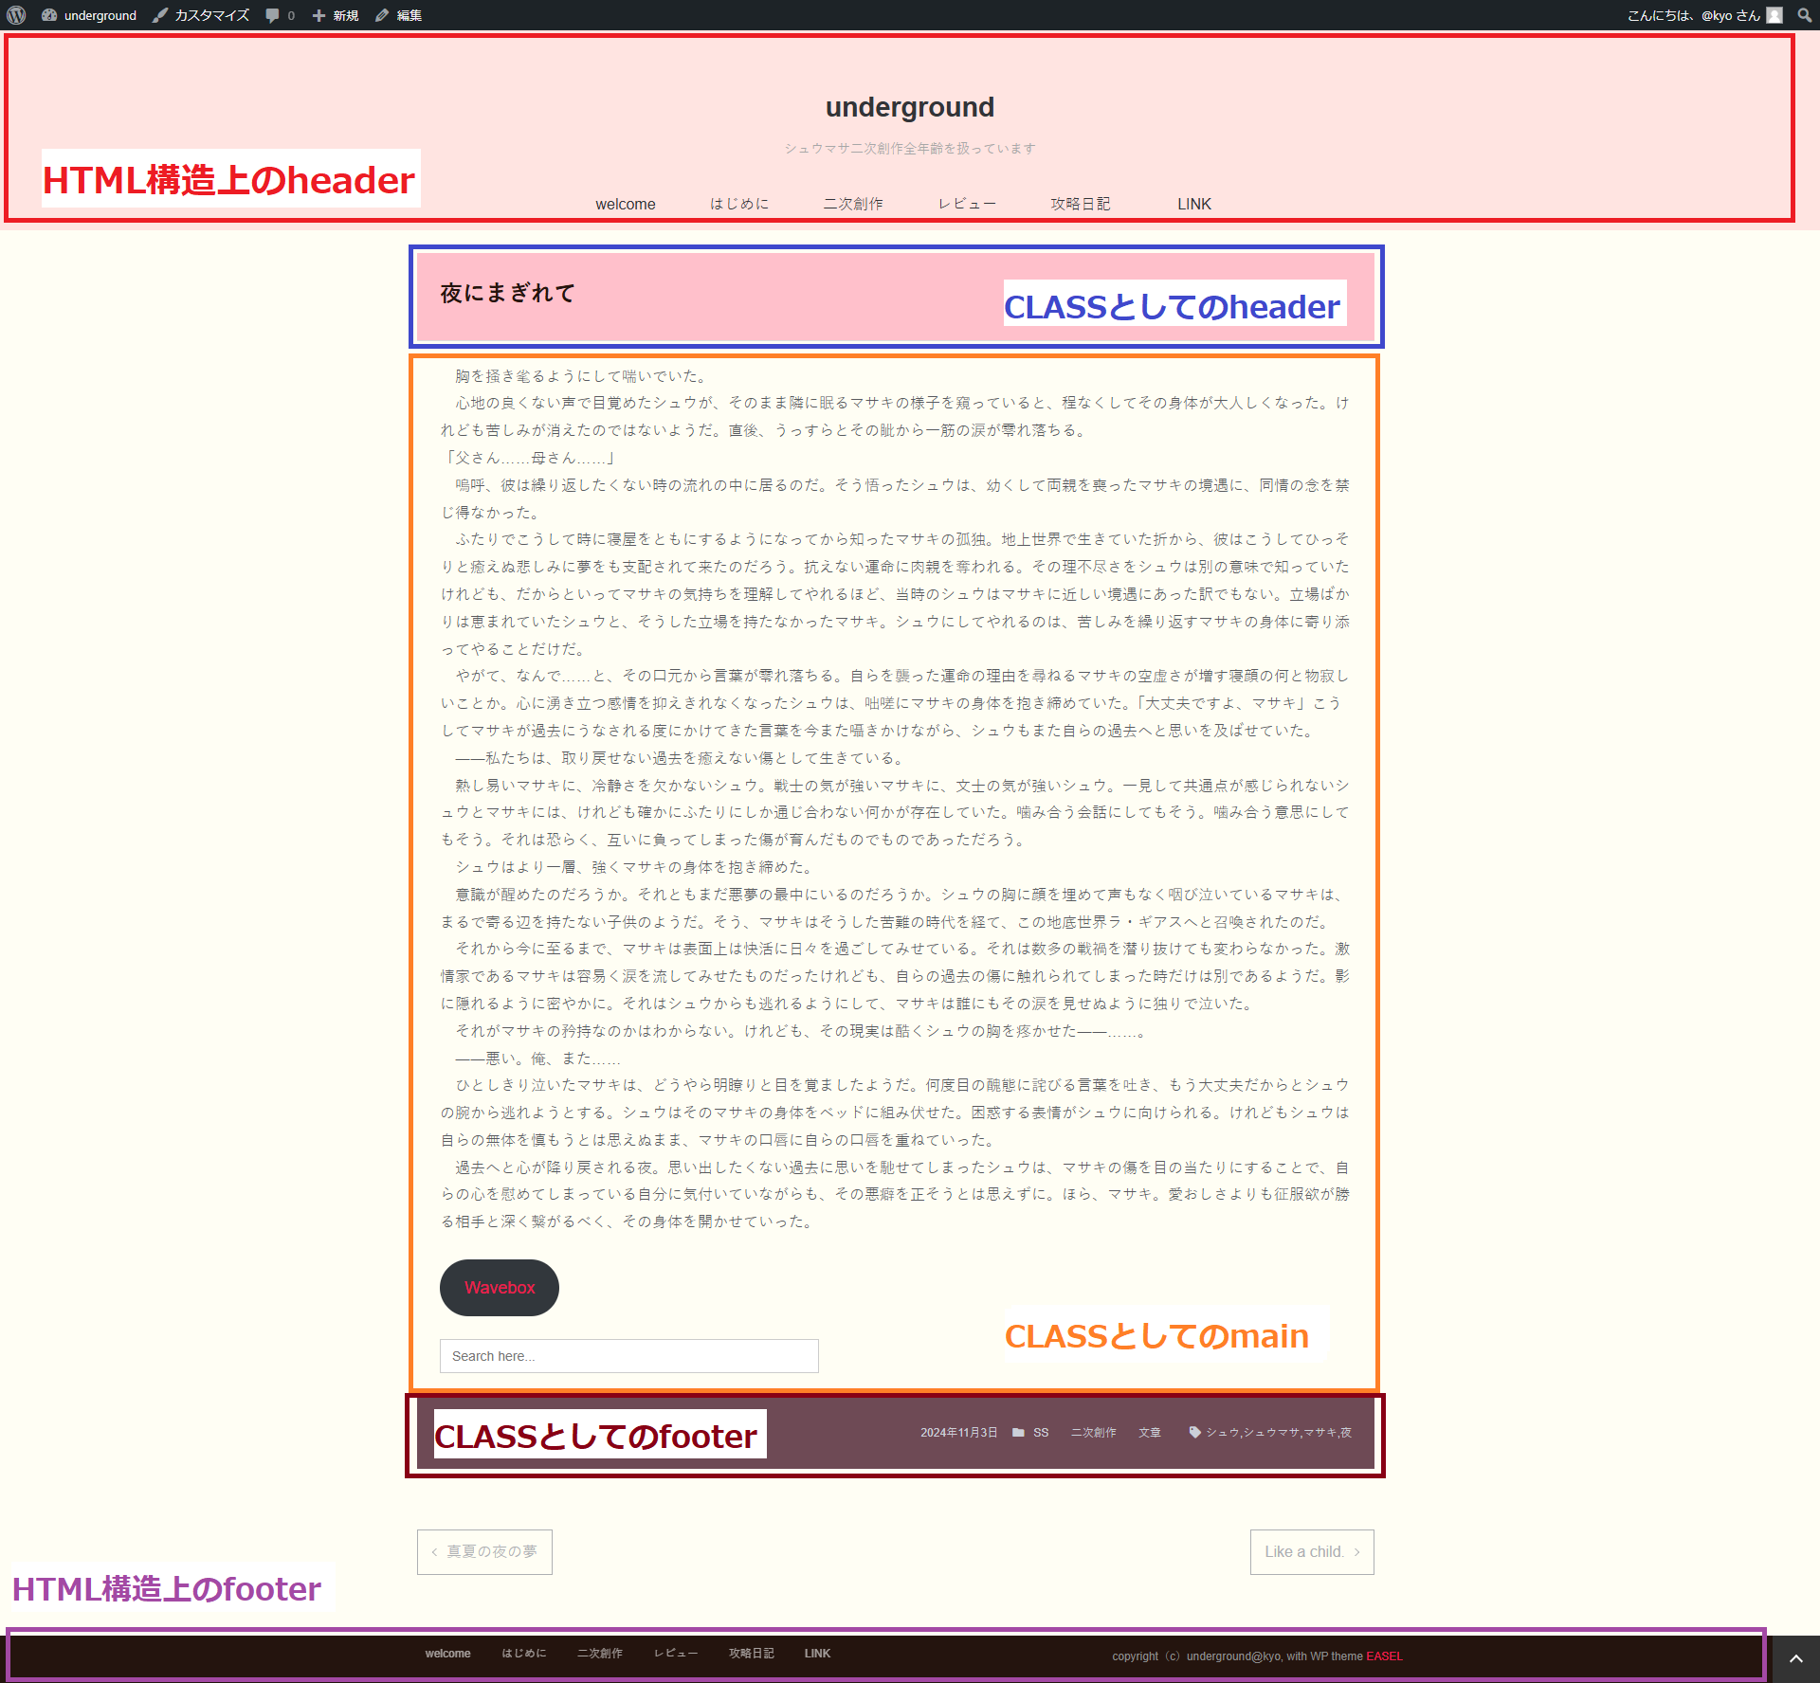Screen dimensions: 1820x1683
Task: Click the EASEL theme link in footer
Action: point(1384,1656)
